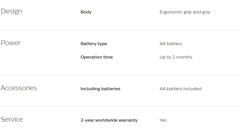Click the 'Up to 2 months' value
Screen dimensions: 241x130
pyautogui.click(x=176, y=57)
